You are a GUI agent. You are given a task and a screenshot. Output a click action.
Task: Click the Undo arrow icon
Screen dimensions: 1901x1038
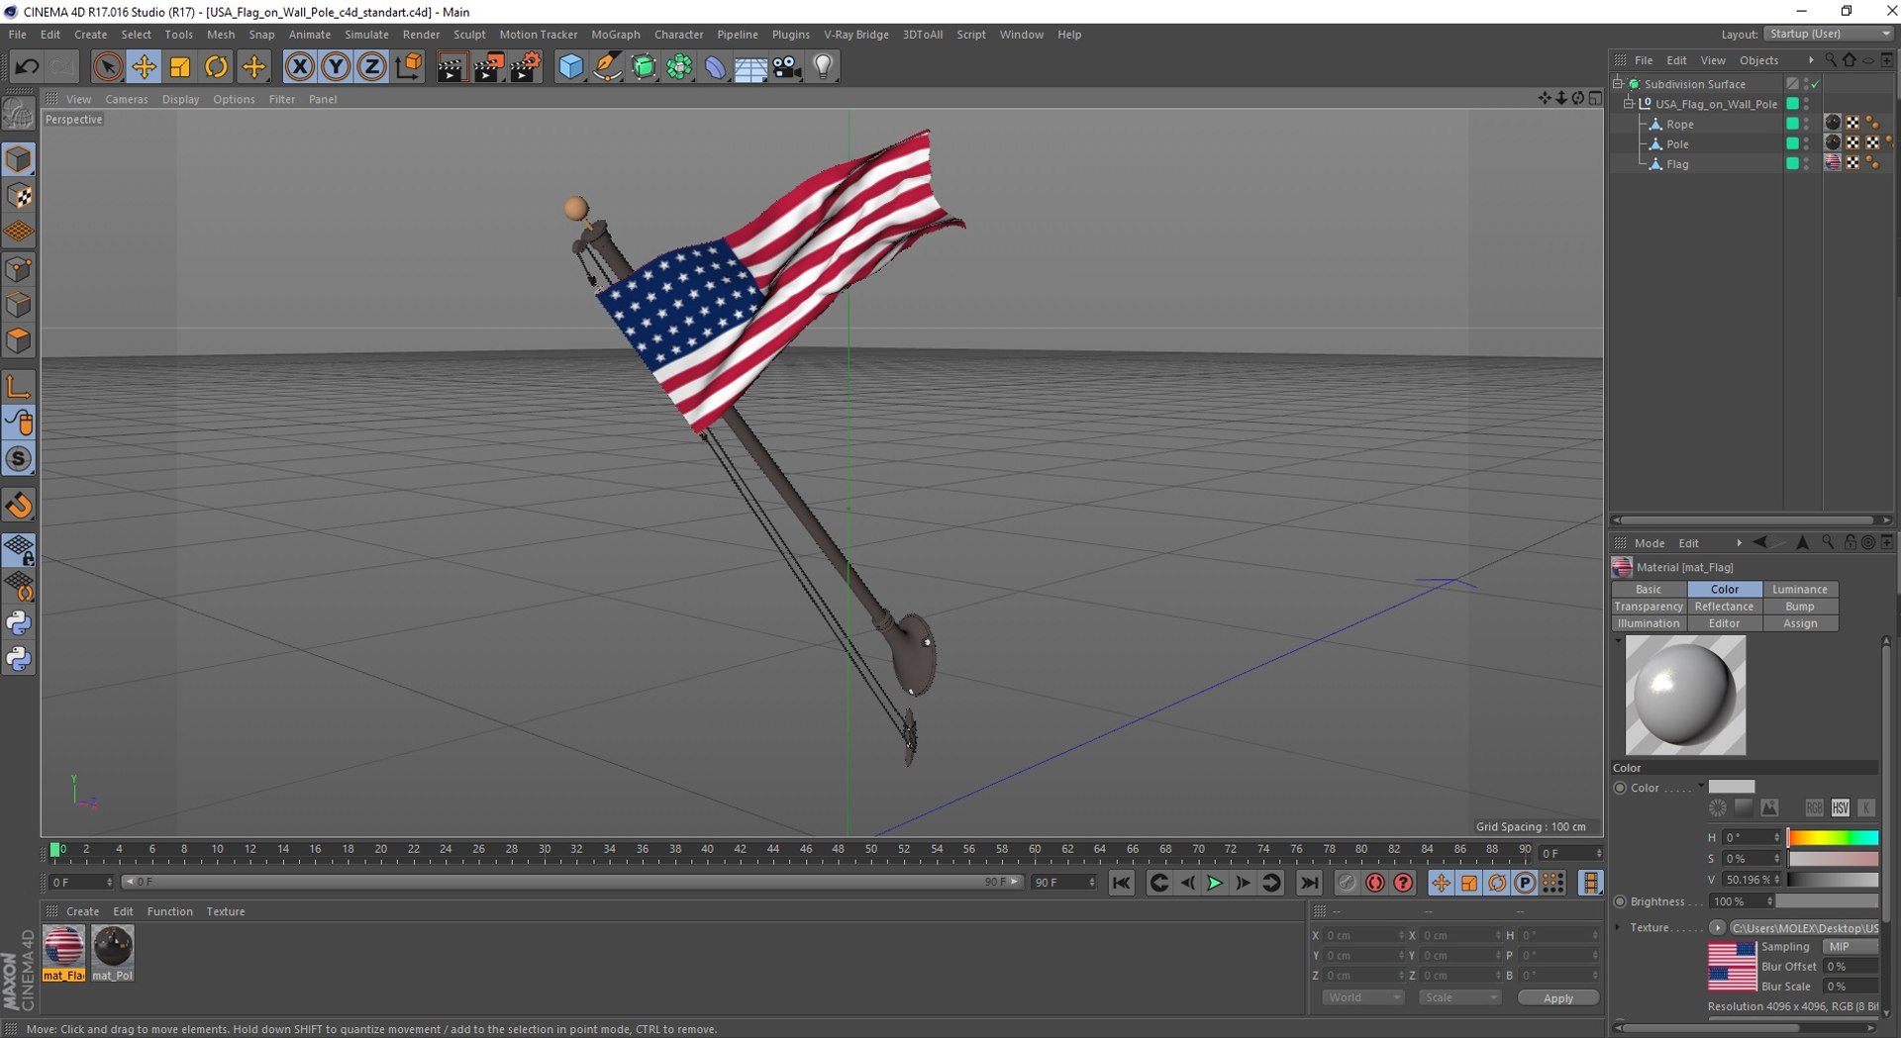point(27,66)
